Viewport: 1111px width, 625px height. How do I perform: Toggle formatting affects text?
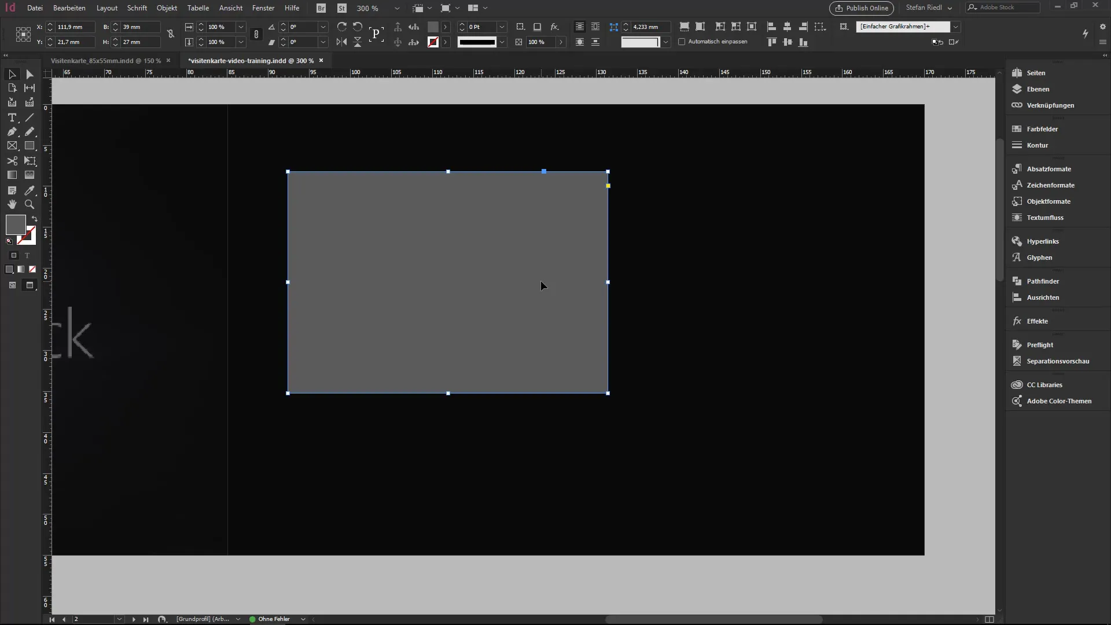tap(27, 255)
